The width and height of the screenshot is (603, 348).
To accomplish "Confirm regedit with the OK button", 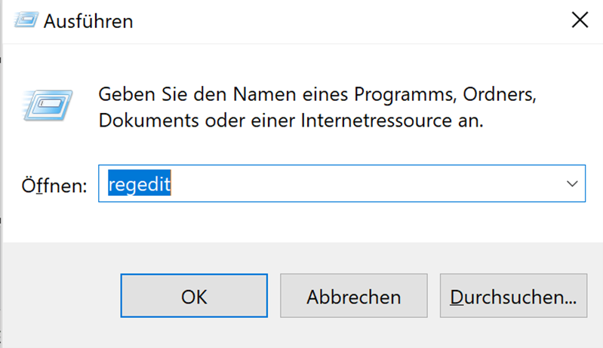I will pos(194,297).
